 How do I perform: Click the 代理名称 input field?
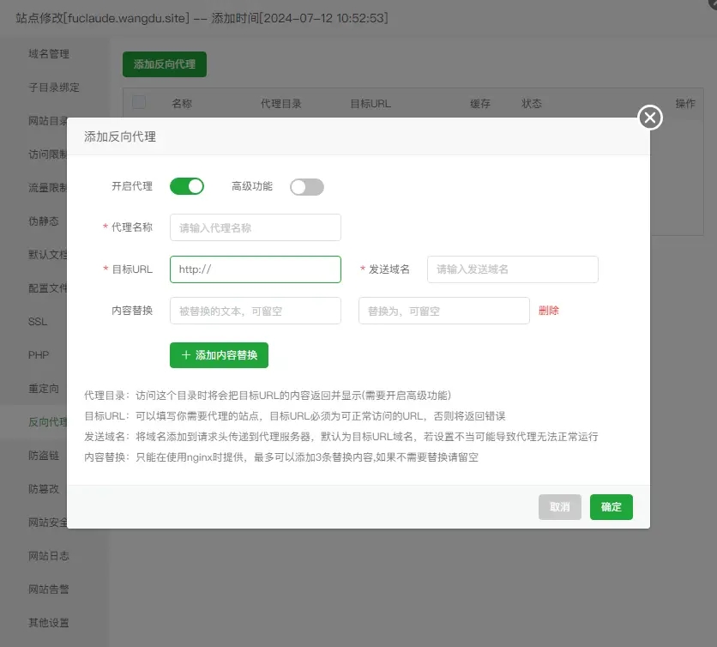click(255, 227)
